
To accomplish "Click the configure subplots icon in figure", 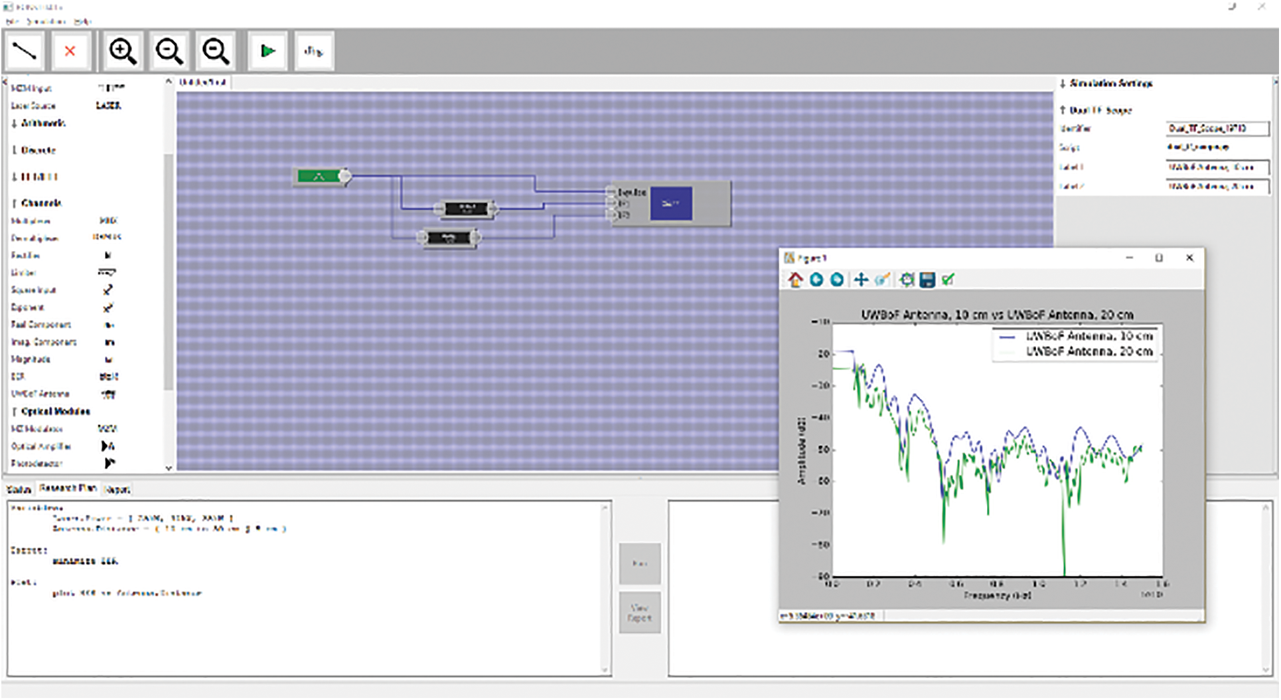I will [x=906, y=280].
